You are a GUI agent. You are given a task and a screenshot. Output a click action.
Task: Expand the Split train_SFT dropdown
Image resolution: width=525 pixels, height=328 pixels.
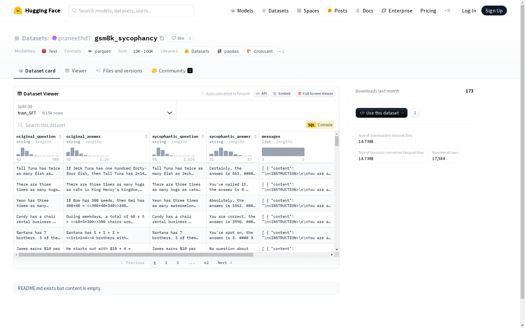click(95, 110)
